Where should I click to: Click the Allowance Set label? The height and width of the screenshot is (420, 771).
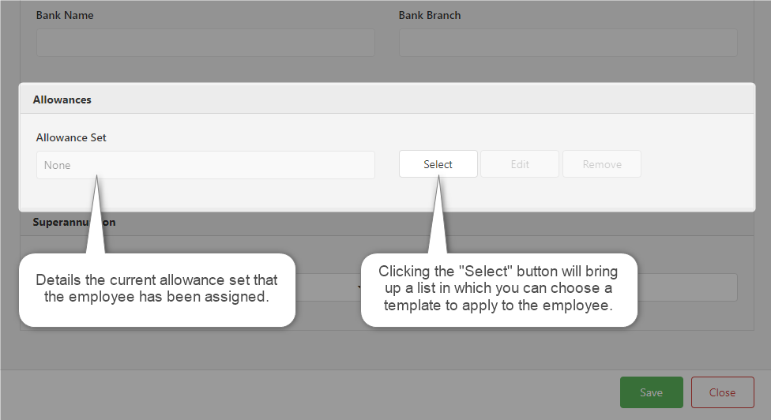coord(71,137)
